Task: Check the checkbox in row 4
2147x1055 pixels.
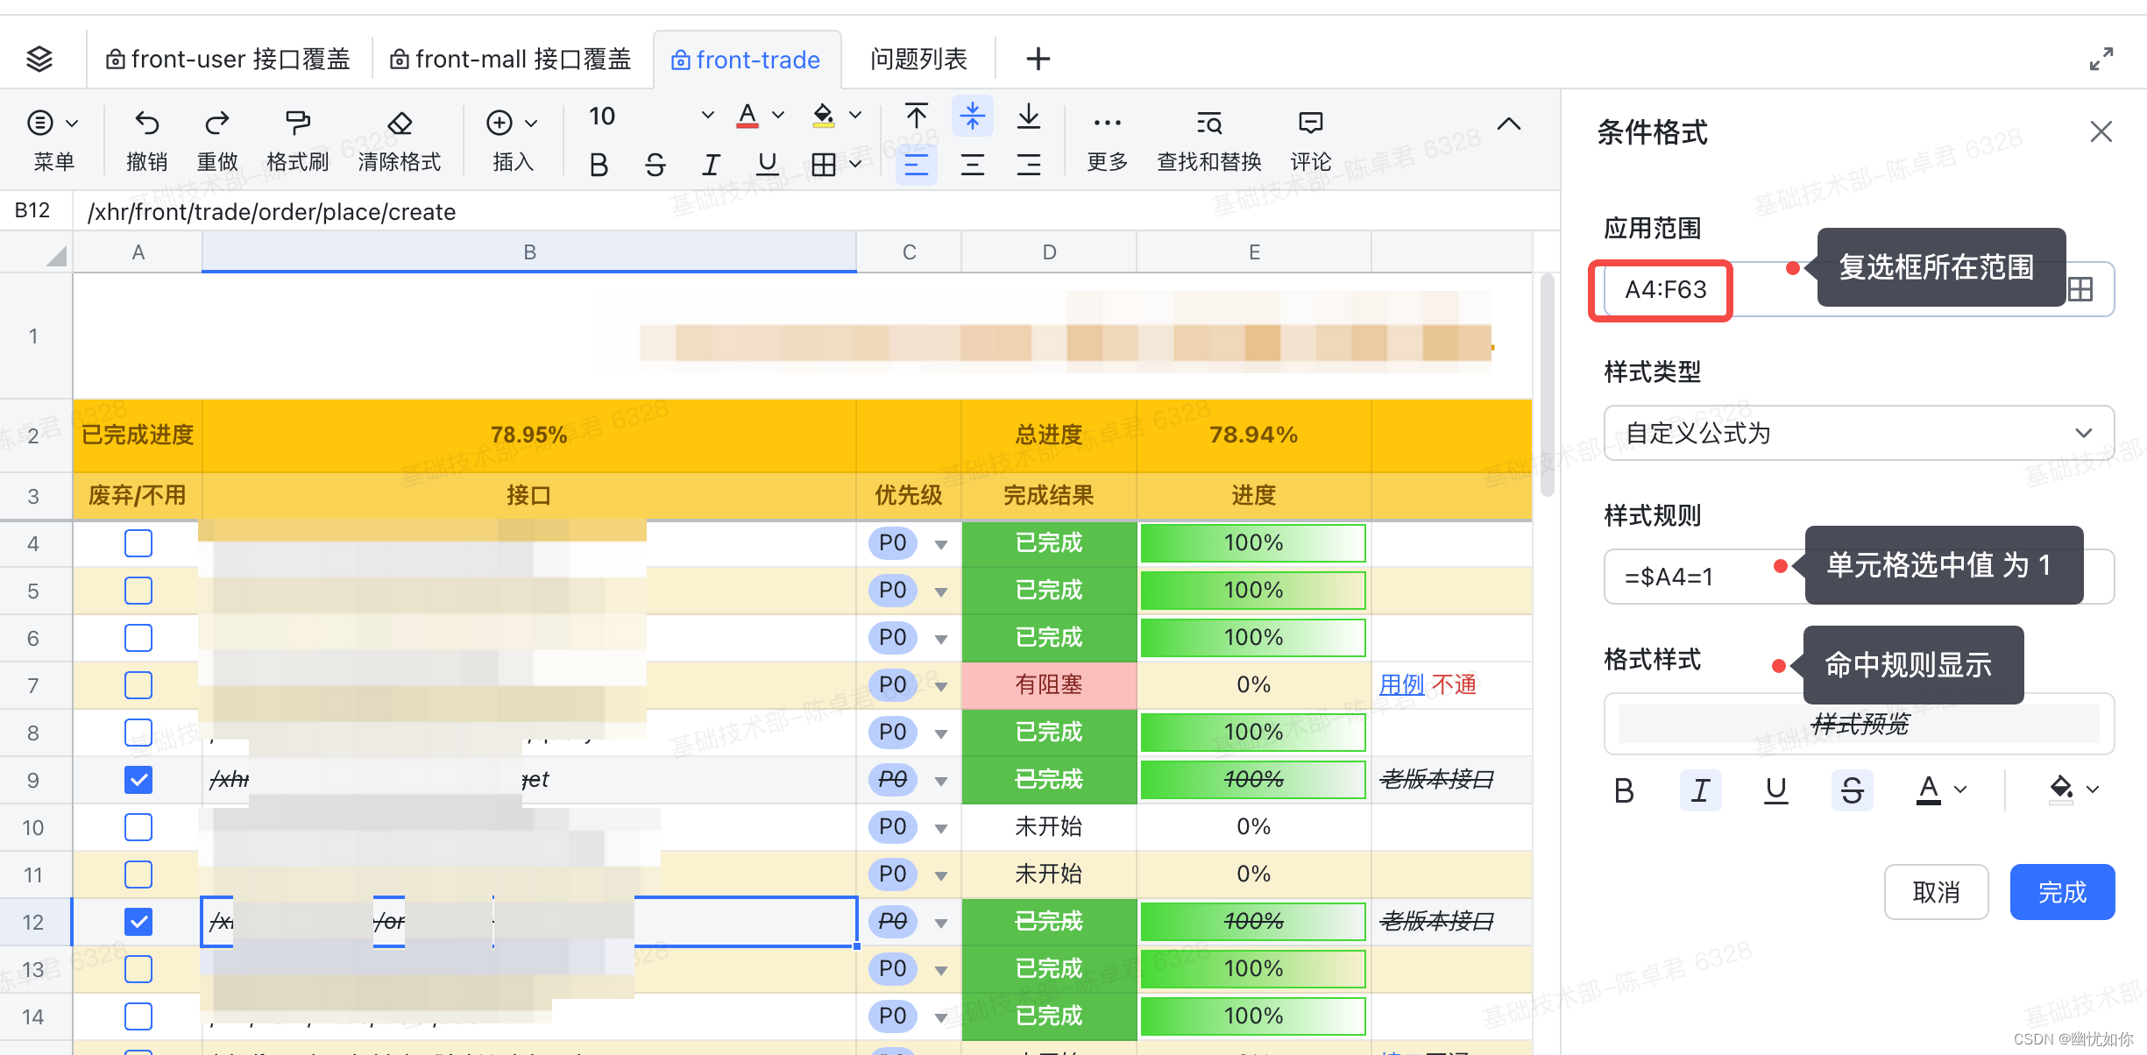Action: point(138,543)
